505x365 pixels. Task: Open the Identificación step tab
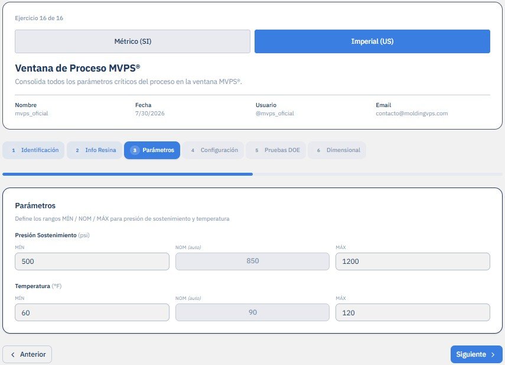[x=34, y=150]
